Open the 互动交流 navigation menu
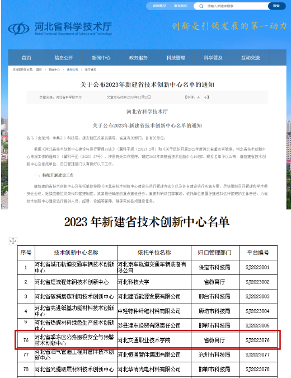This screenshot has height=378, width=291. pyautogui.click(x=251, y=58)
